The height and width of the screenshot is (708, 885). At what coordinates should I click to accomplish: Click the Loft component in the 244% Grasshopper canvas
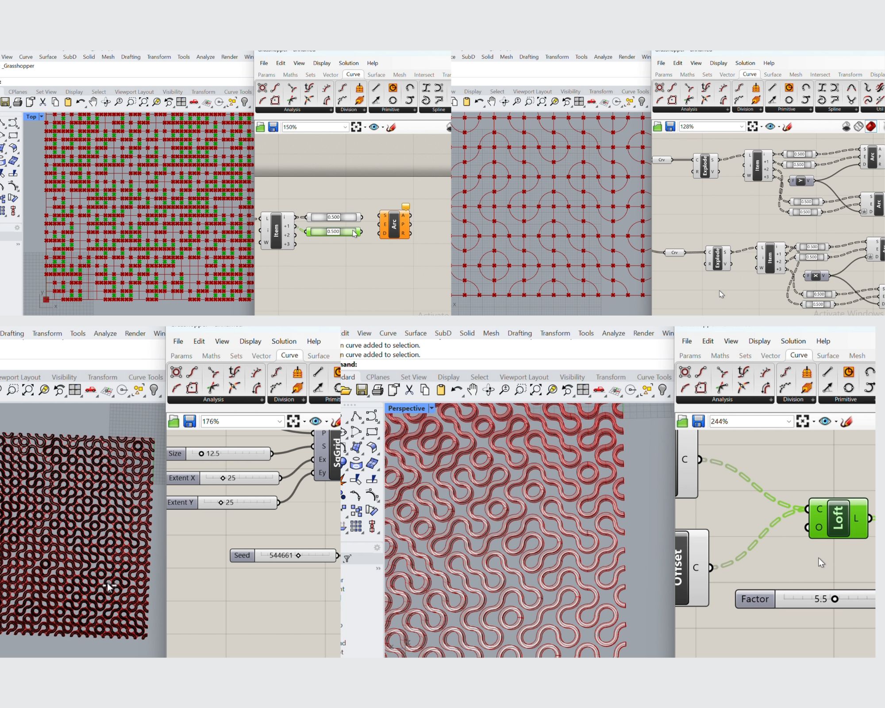pyautogui.click(x=838, y=518)
